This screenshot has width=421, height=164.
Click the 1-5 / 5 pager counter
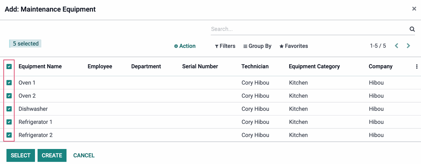[378, 46]
